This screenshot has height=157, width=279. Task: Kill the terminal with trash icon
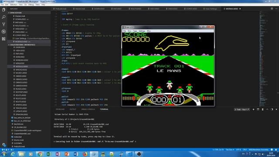click(x=262, y=109)
